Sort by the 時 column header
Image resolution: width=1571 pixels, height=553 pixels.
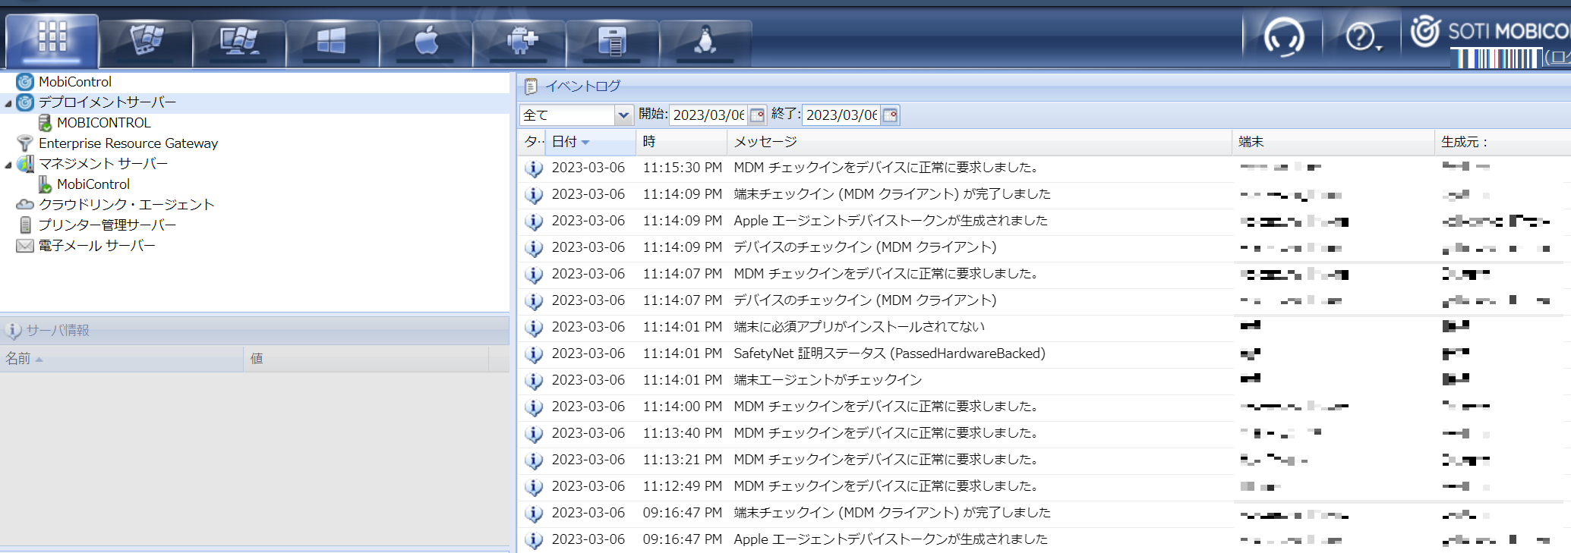681,142
